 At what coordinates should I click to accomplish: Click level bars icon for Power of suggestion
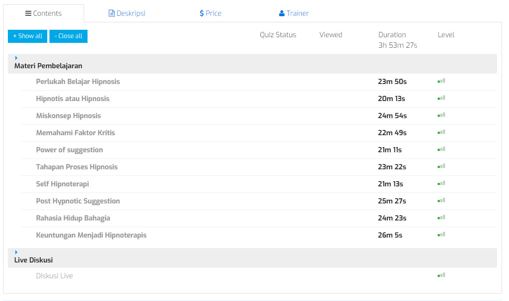click(x=441, y=149)
